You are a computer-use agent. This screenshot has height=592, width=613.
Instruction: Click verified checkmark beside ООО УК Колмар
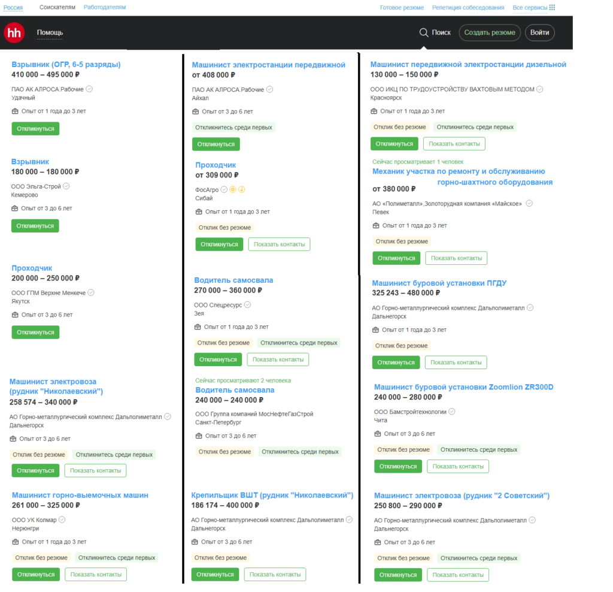pos(62,519)
